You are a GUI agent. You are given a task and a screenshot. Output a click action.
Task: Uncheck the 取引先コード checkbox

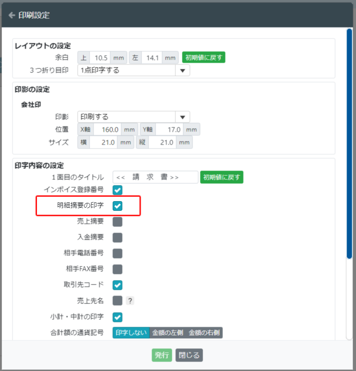[x=117, y=285]
